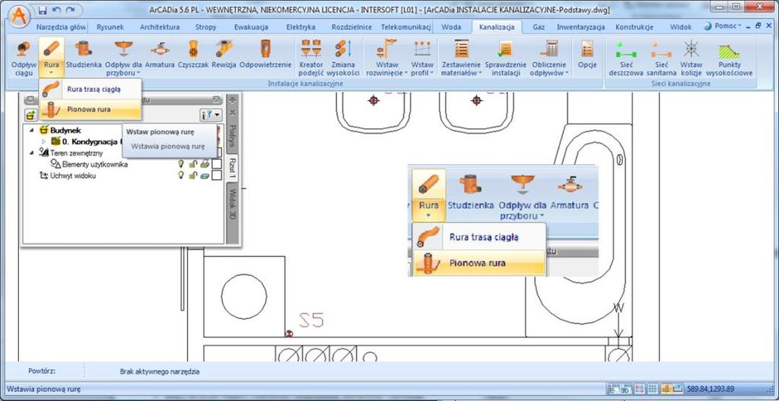Switch to the Gaz ribbon tab

(539, 27)
